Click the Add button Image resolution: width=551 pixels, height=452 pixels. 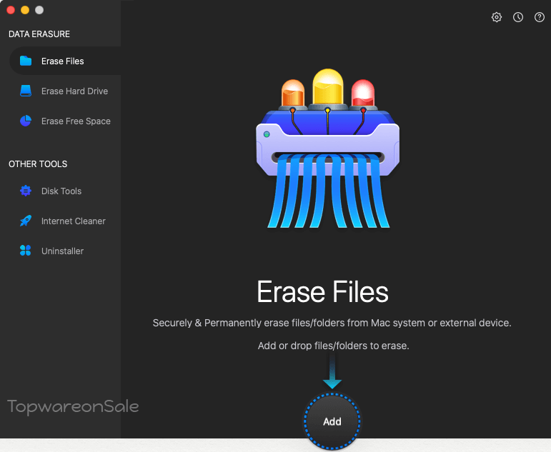coord(332,421)
